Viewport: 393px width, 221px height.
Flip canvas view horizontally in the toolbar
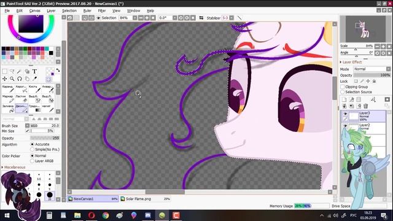(201, 18)
